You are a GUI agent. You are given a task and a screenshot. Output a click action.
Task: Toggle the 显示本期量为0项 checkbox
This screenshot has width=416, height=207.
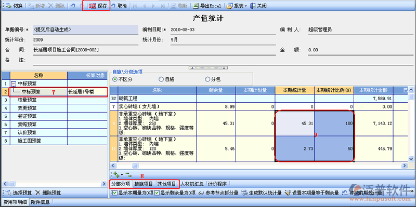tap(114, 192)
